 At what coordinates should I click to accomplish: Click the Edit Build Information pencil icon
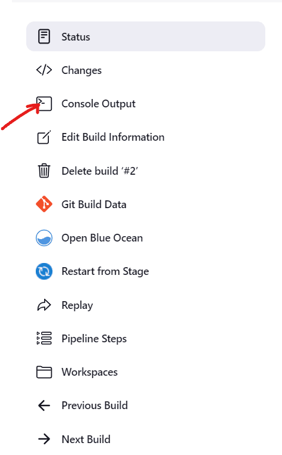[44, 137]
